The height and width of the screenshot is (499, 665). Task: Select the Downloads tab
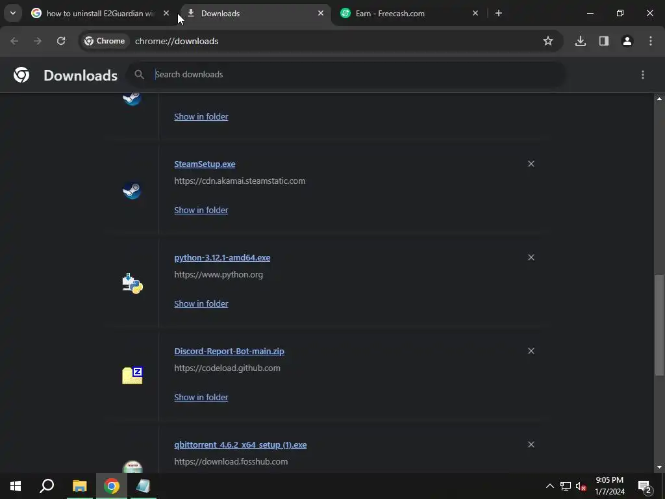point(255,14)
